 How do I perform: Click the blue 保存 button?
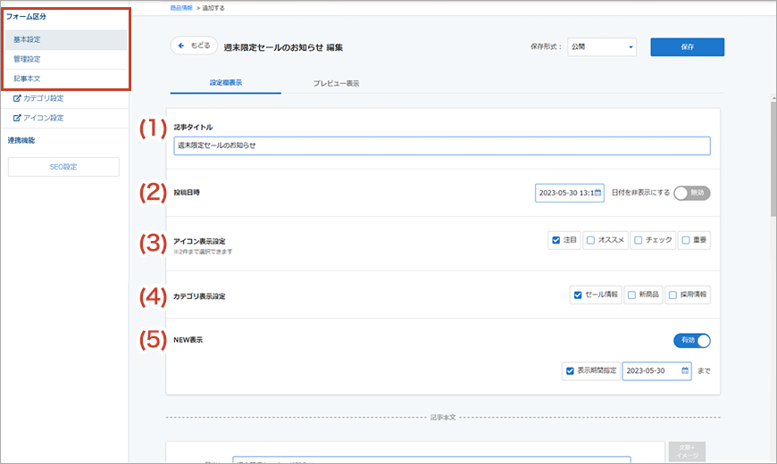point(687,46)
